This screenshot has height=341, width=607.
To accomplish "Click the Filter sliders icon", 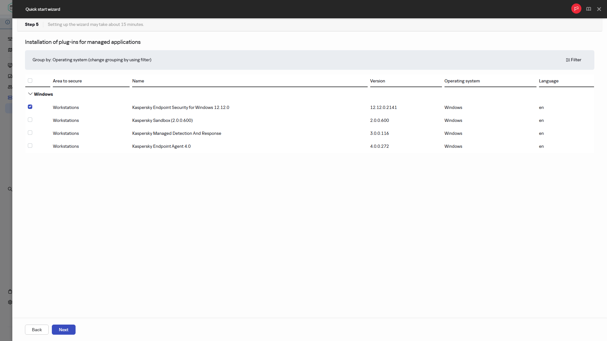I will [568, 60].
